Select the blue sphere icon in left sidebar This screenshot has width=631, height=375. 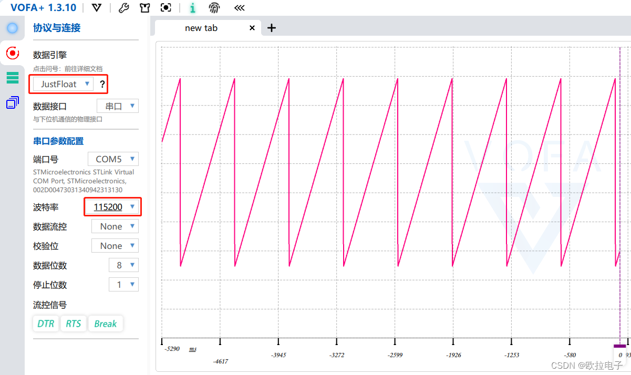(x=12, y=28)
